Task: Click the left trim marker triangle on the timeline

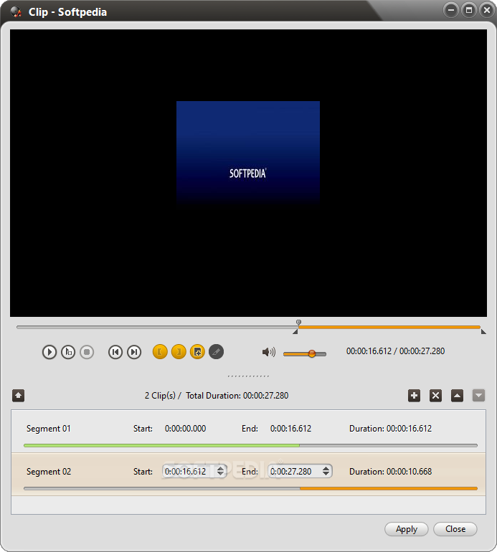Action: coord(295,332)
